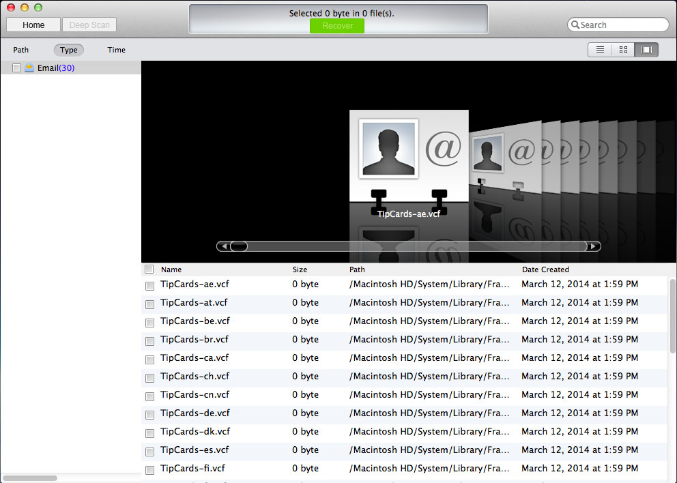Screen dimensions: 677x483
Task: Click the date cell of TipCards-de.vcf
Action: 580,413
